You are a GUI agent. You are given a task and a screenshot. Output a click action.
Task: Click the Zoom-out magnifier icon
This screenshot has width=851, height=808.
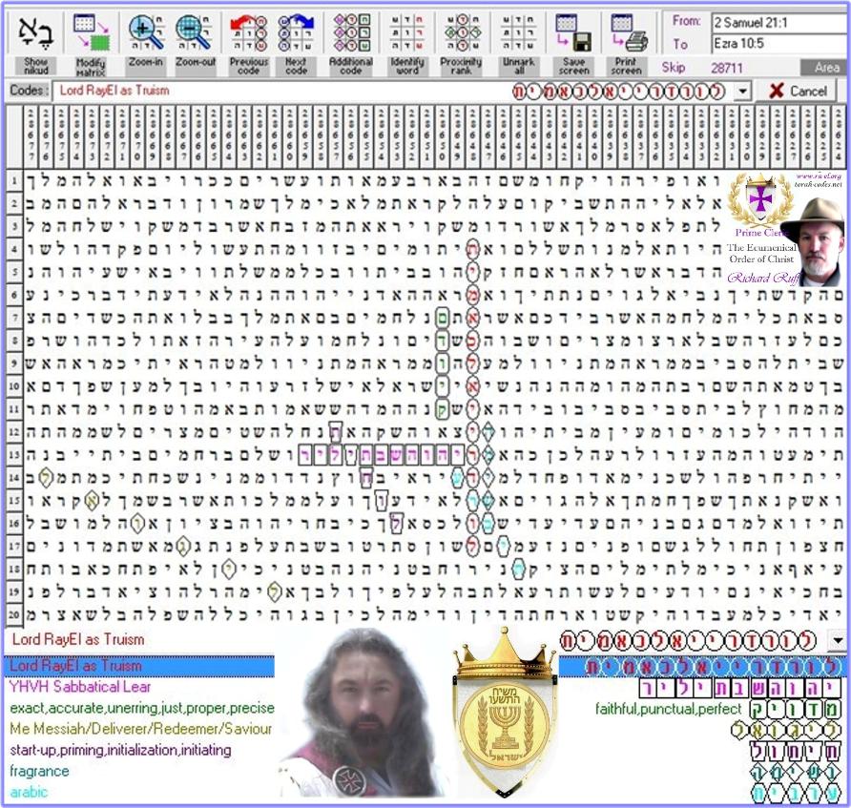click(195, 32)
